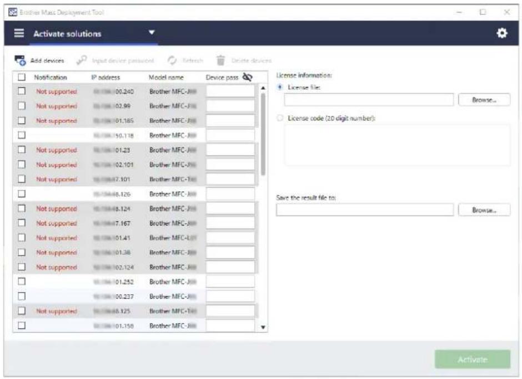Click Not supported text for IP 02.99
Screen dimensions: 522x379
pos(57,106)
